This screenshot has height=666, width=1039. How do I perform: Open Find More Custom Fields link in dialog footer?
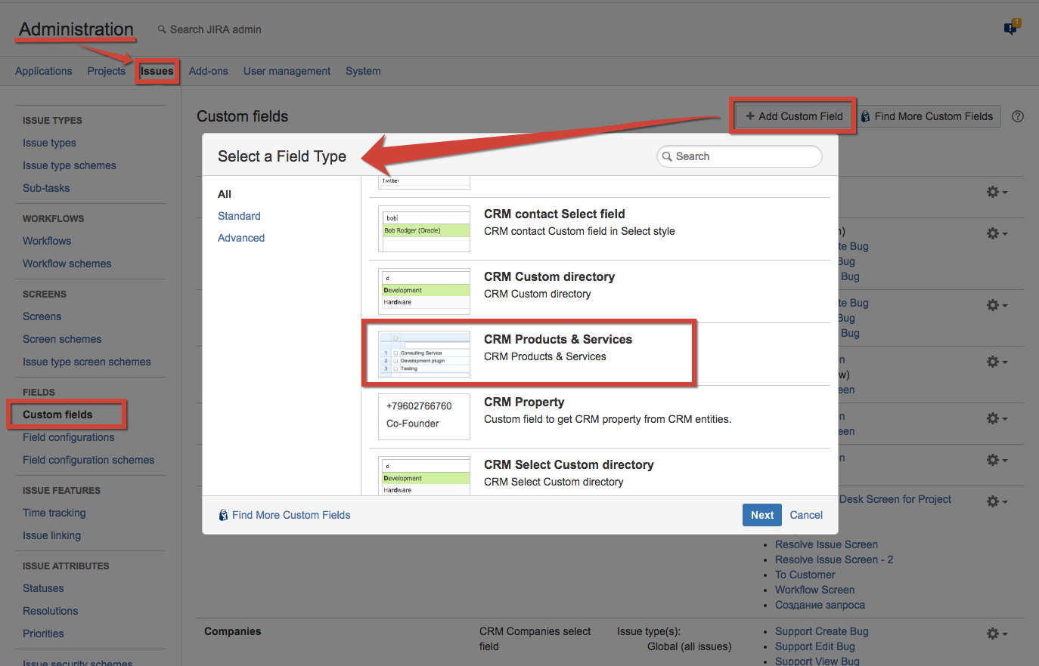pos(290,515)
